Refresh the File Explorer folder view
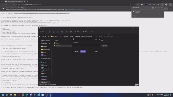The height and width of the screenshot is (97, 173). tap(100, 37)
